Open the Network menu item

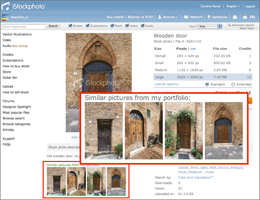click(x=196, y=17)
